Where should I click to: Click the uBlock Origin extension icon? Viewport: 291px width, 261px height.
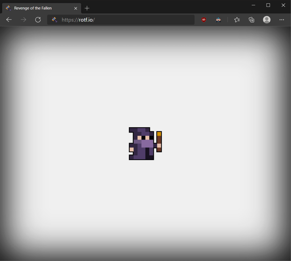point(203,20)
